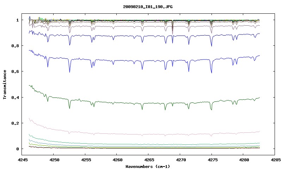Click the y-axis tick label 0.4
The width and height of the screenshot is (282, 169).
[x=15, y=97]
